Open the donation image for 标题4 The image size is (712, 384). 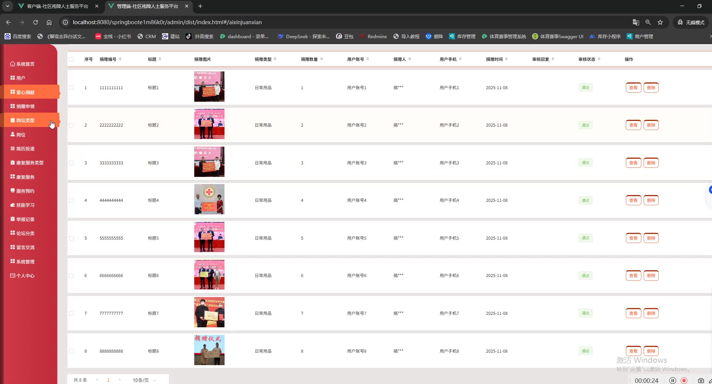tap(209, 199)
